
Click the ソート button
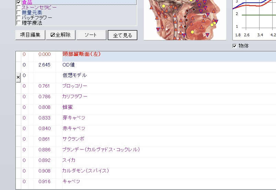(91, 35)
